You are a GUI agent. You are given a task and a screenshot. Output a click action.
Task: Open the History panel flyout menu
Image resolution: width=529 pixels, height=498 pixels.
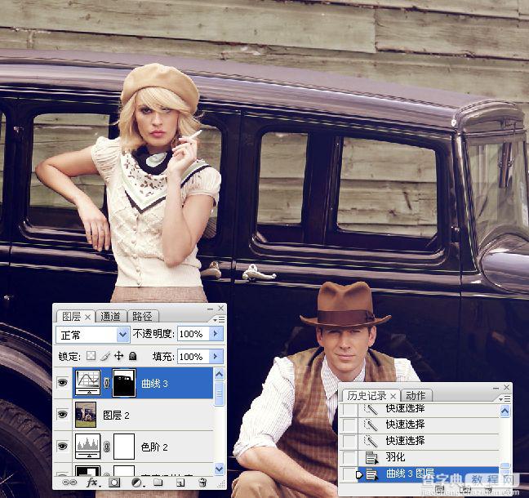click(x=505, y=398)
